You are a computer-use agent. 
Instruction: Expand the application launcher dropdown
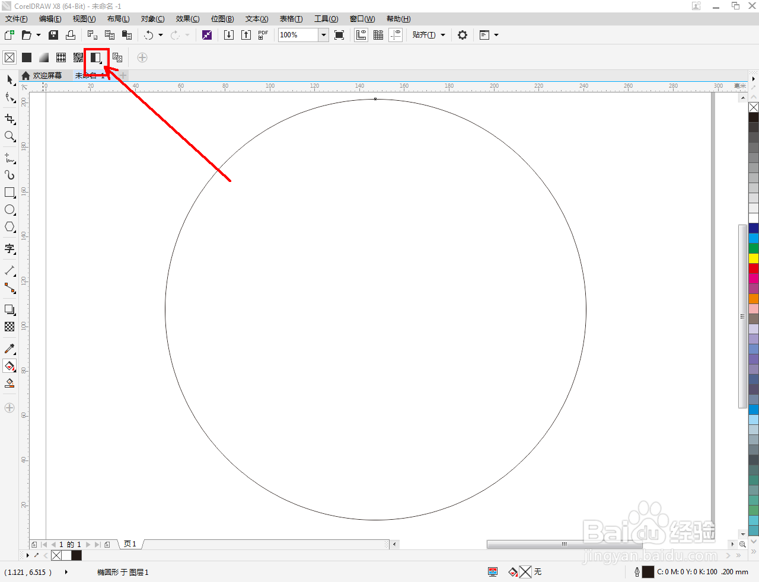pos(496,35)
